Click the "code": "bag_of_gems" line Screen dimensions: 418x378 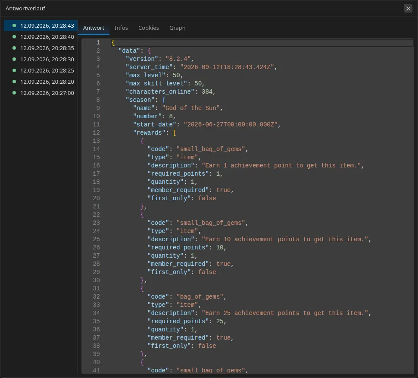(187, 296)
